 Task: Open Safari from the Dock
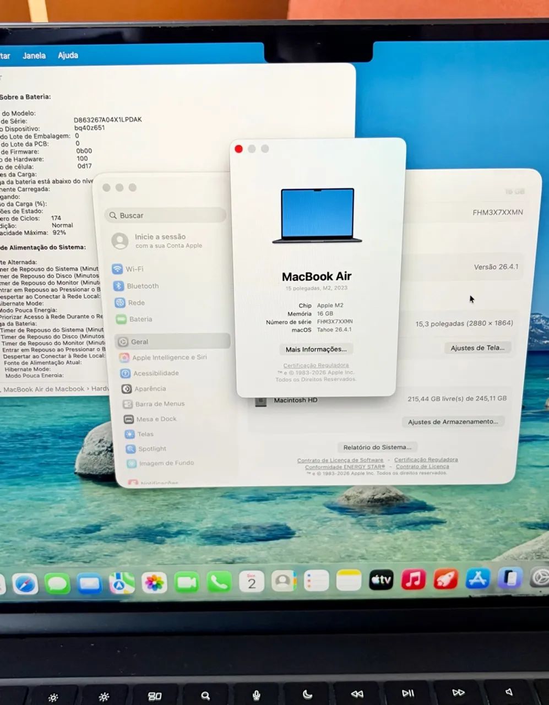click(25, 583)
